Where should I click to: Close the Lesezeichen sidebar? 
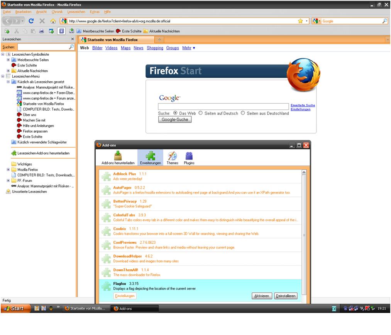click(x=73, y=39)
